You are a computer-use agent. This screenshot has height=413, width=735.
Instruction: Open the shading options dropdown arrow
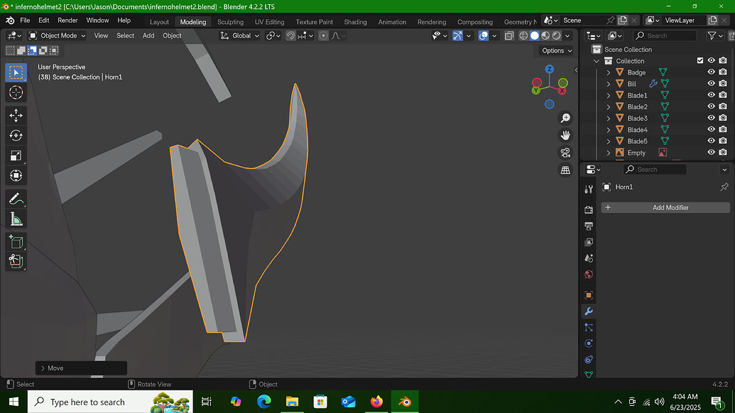pos(567,35)
